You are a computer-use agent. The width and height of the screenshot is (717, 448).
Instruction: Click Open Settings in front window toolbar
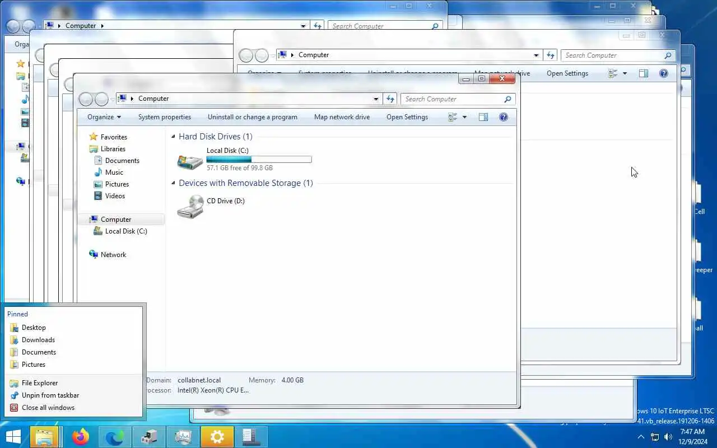tap(407, 117)
